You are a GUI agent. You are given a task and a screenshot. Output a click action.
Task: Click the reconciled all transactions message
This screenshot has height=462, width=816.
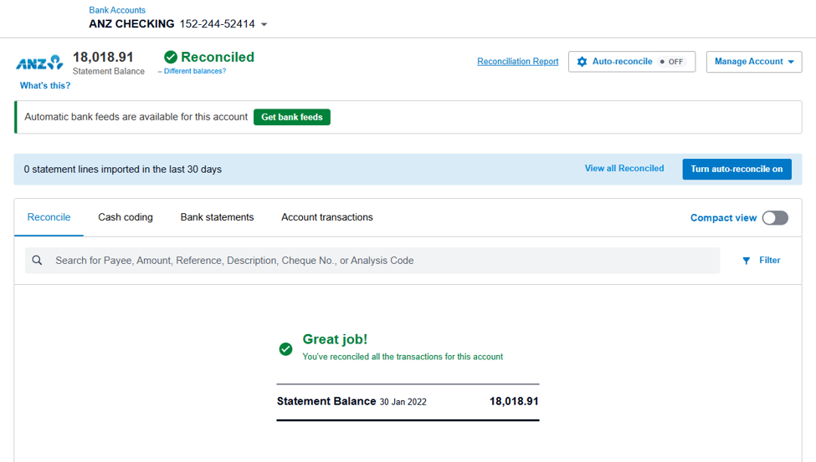click(403, 357)
